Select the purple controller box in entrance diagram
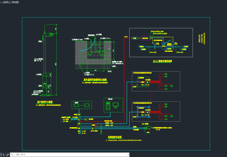 tap(145, 38)
